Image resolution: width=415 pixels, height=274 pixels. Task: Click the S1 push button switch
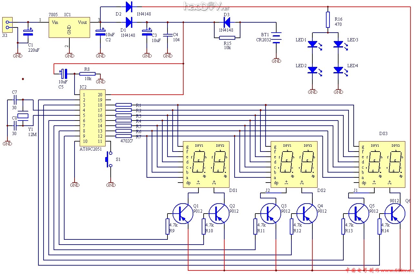(108, 159)
